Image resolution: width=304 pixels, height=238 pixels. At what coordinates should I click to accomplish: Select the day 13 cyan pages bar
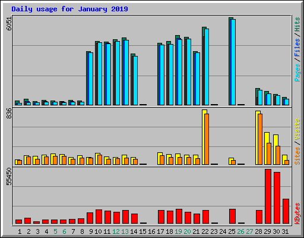[126, 73]
